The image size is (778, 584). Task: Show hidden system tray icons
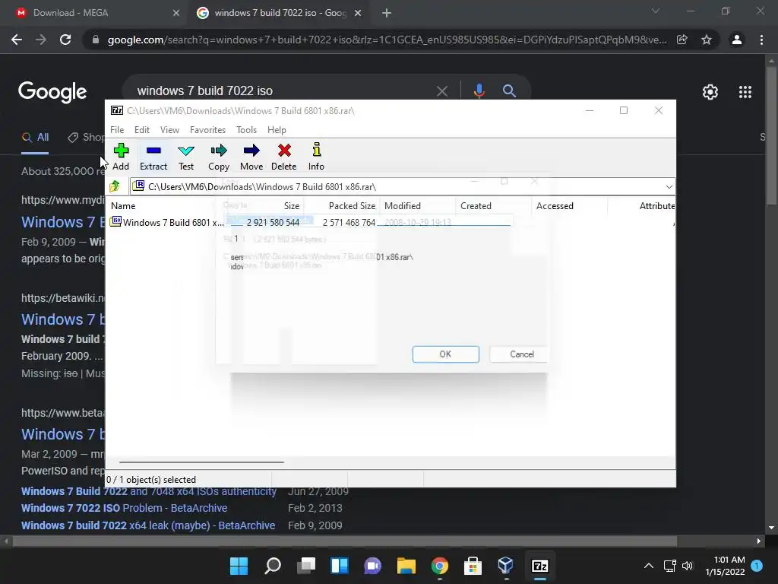click(649, 566)
